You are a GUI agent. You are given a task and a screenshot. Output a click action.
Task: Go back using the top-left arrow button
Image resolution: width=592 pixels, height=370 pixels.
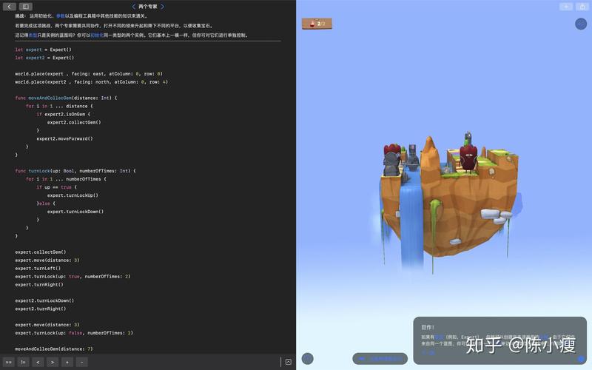(10, 7)
